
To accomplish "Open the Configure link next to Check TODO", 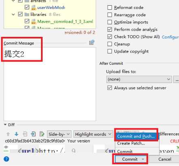I will coord(170,37).
